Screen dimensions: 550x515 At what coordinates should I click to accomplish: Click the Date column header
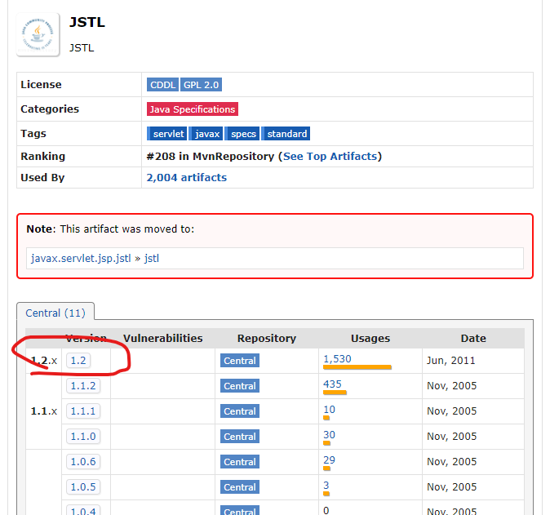[473, 338]
